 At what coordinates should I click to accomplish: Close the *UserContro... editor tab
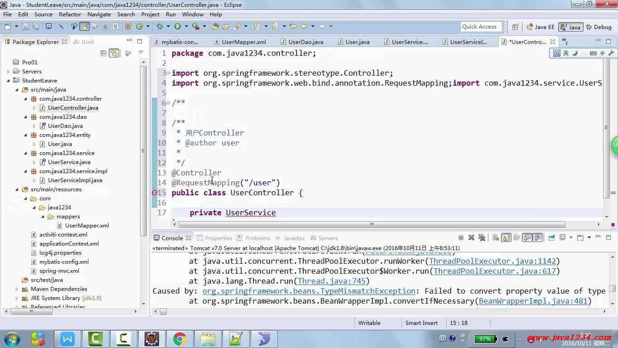[x=553, y=42]
